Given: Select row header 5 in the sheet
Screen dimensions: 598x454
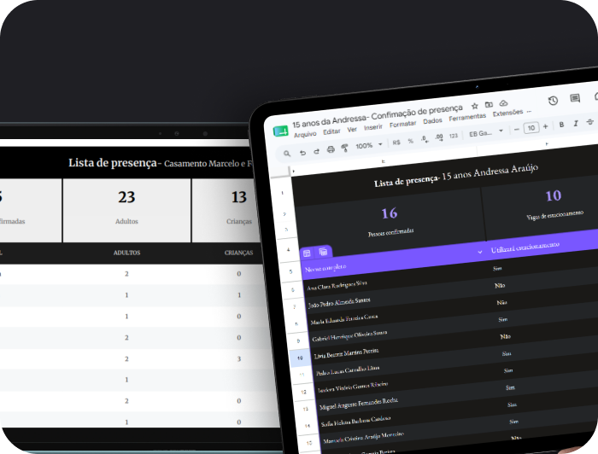Looking at the screenshot, I should point(290,271).
